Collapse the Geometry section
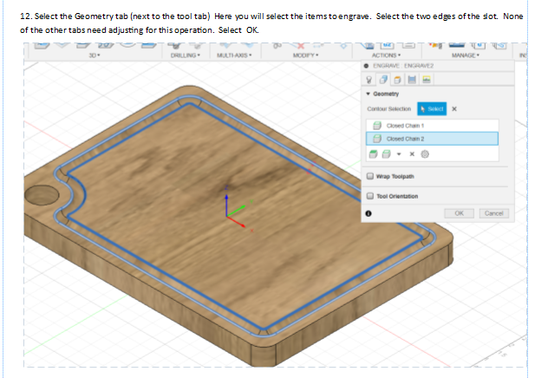535x378 pixels. click(369, 94)
